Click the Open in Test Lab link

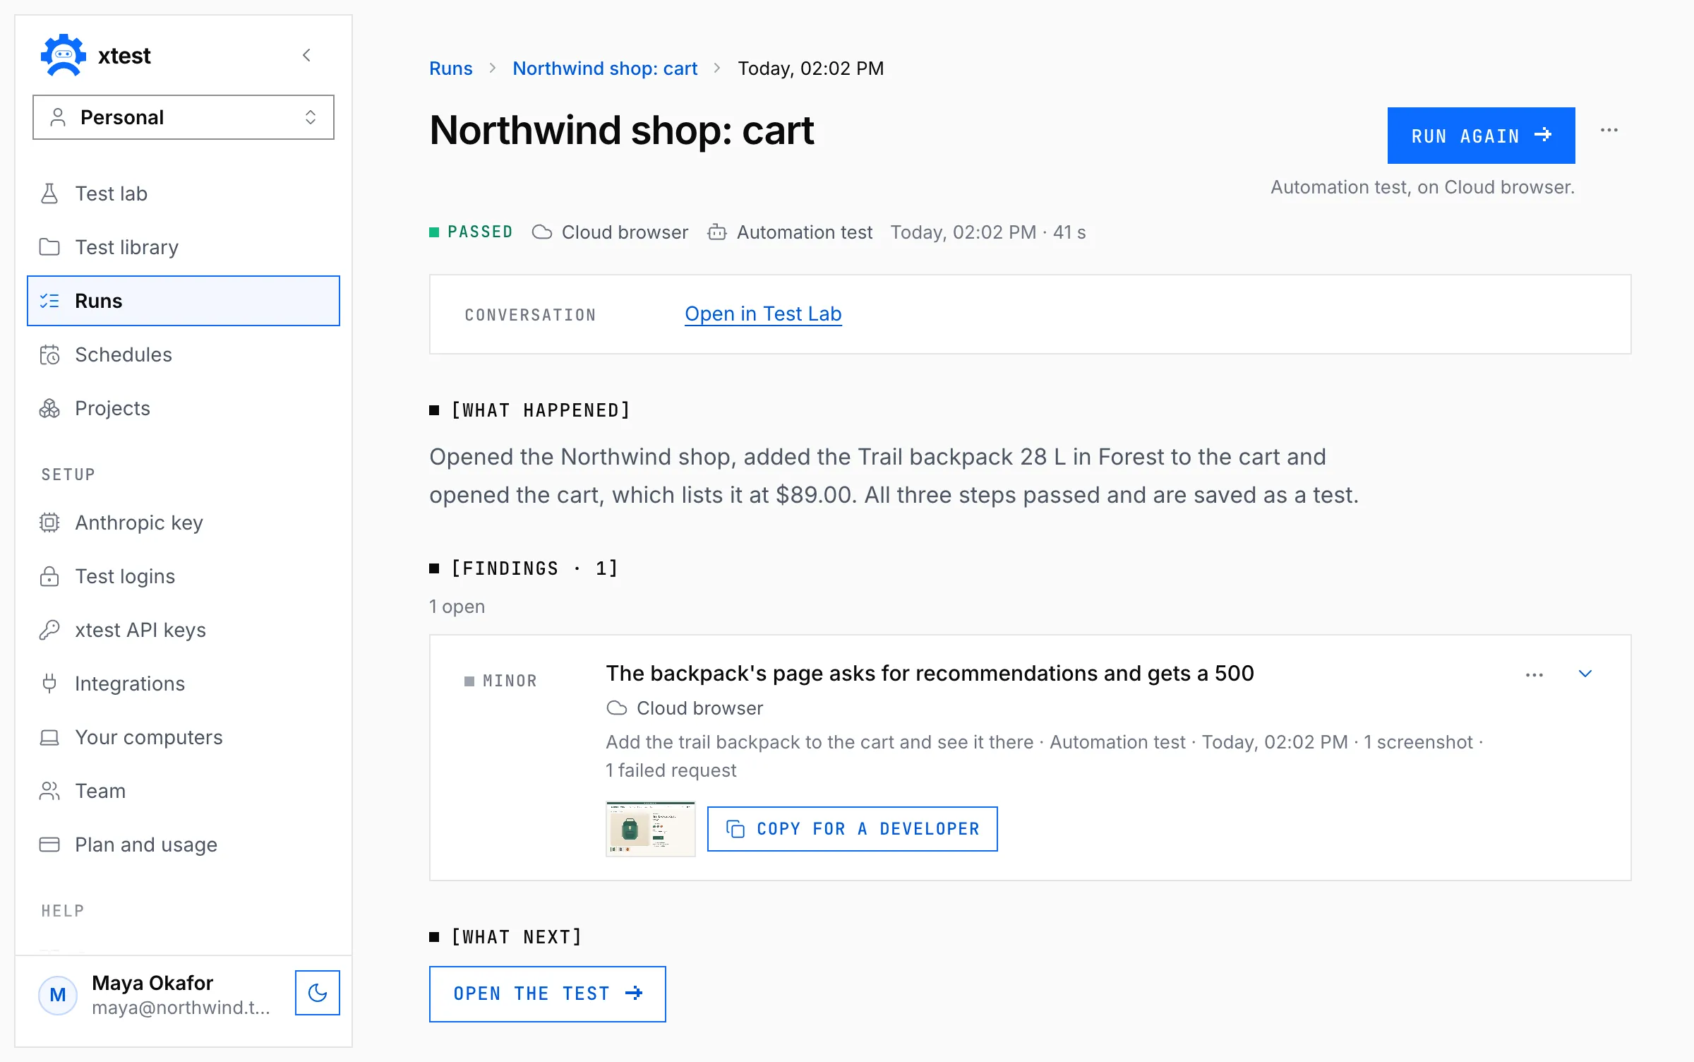[x=763, y=314]
